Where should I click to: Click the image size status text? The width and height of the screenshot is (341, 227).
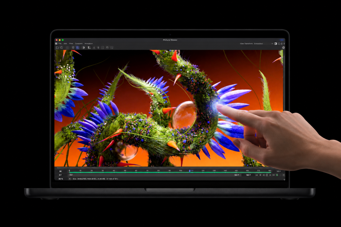[x=95, y=179]
